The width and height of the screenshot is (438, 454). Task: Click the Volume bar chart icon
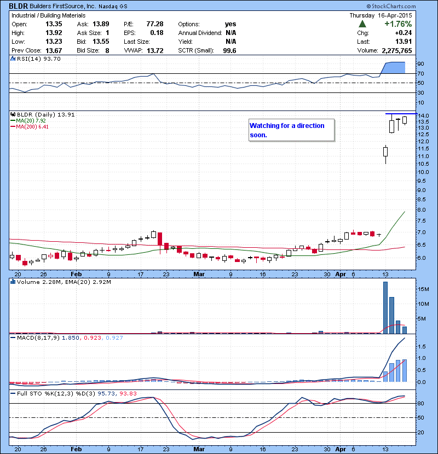[13, 282]
